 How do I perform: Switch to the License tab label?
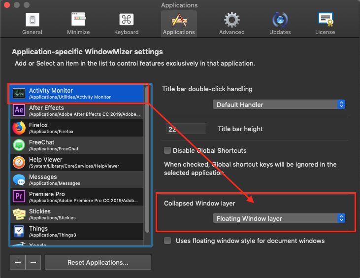325,32
